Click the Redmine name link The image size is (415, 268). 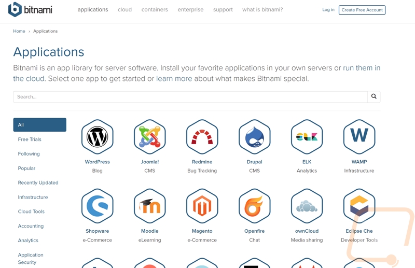[x=202, y=162]
